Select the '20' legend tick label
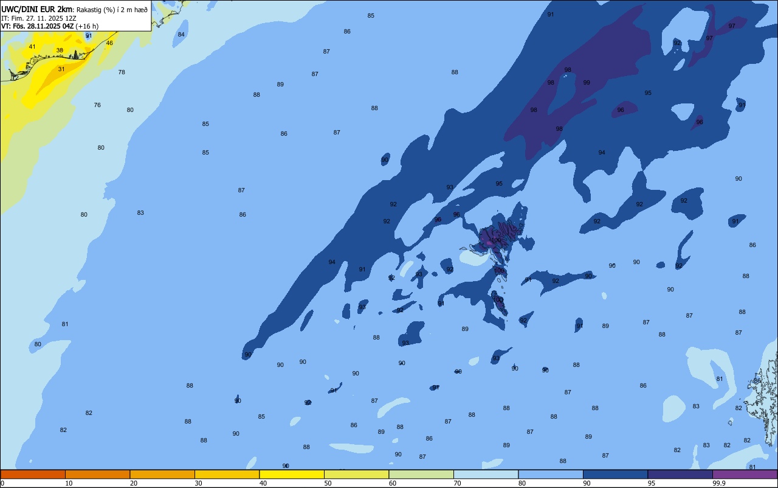 pos(134,483)
